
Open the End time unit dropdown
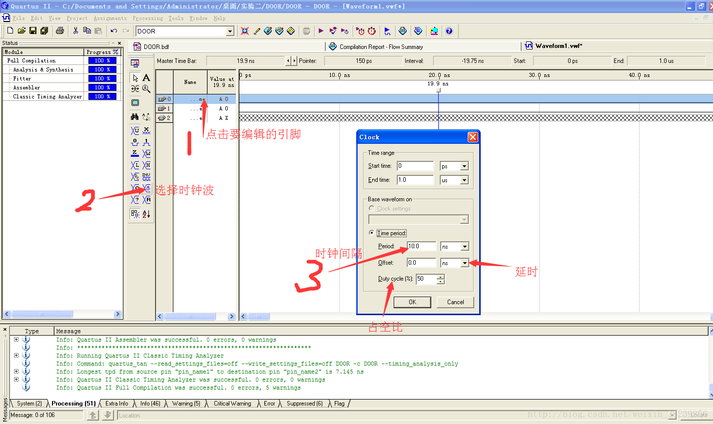465,180
